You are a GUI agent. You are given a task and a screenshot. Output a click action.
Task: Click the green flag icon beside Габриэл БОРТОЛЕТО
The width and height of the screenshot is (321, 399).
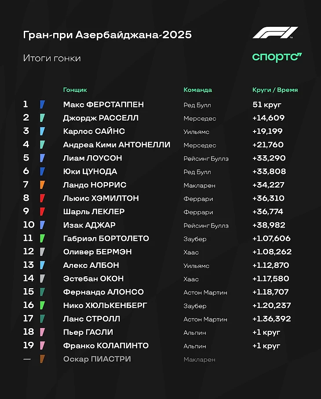pos(42,239)
